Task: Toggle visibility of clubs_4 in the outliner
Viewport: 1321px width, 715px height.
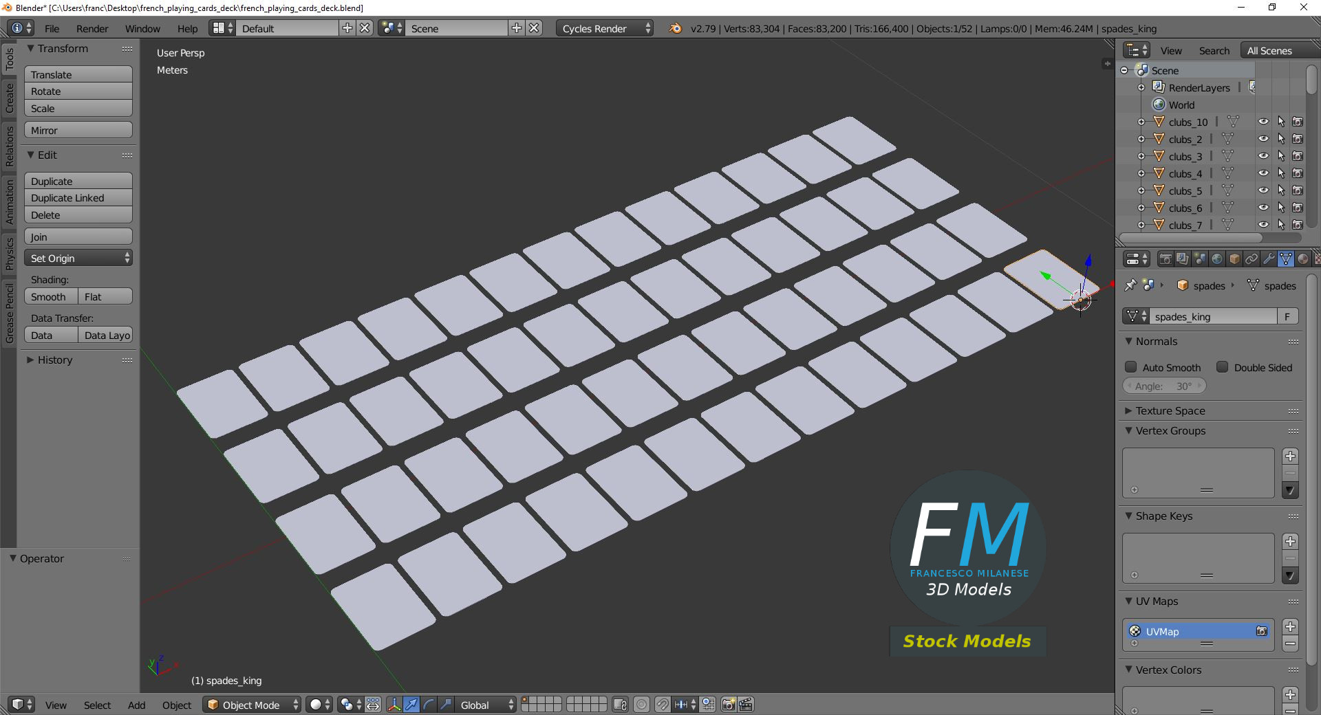Action: pos(1263,173)
